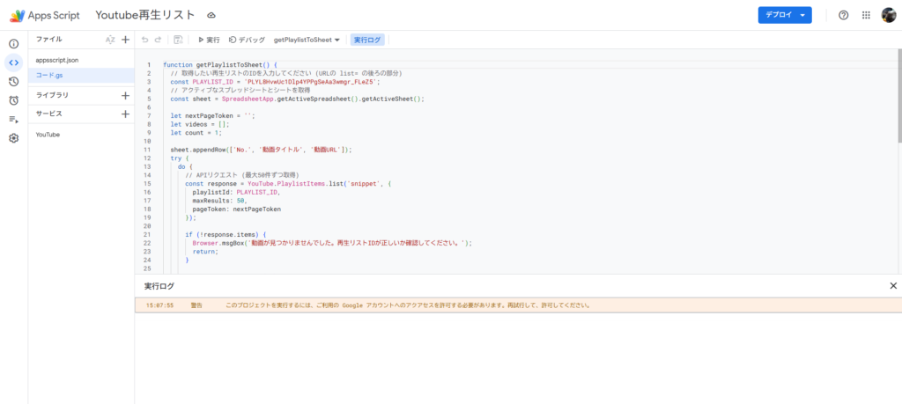Image resolution: width=902 pixels, height=404 pixels.
Task: Open the Help question mark icon
Action: click(843, 15)
